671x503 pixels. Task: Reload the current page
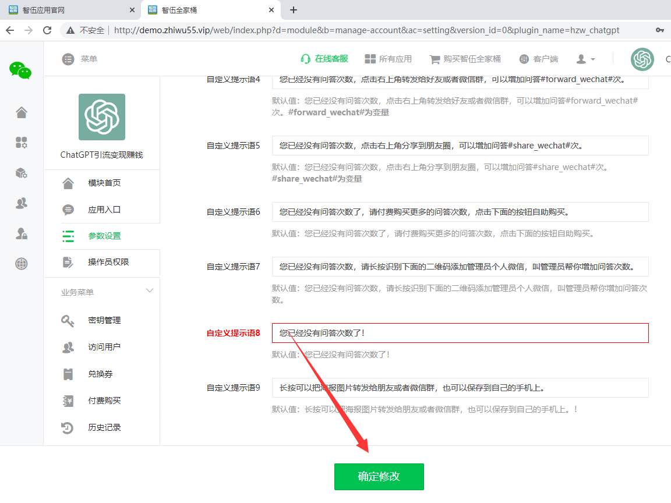pyautogui.click(x=48, y=30)
